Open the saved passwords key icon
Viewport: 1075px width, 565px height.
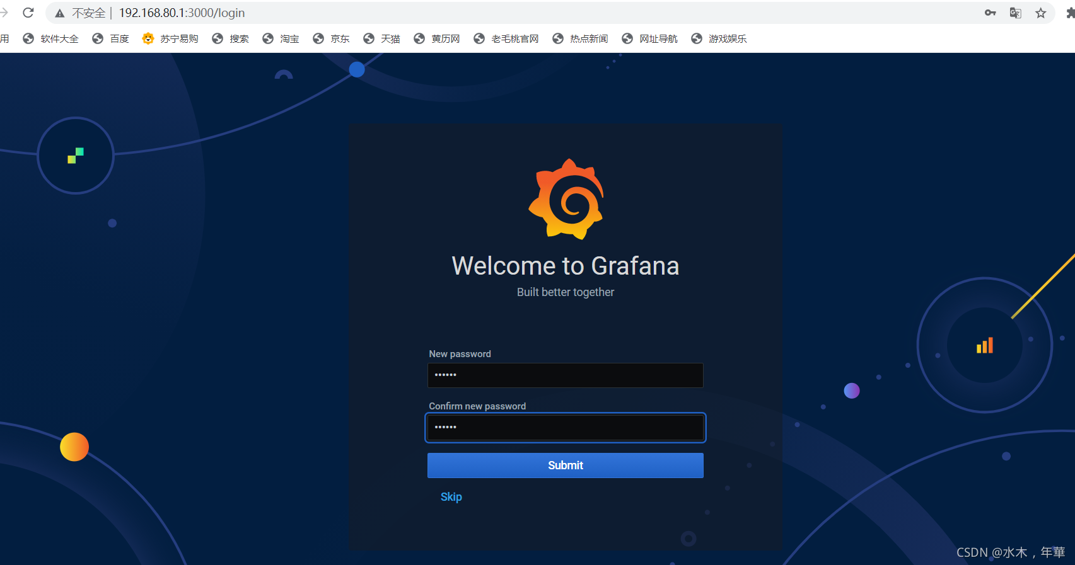pyautogui.click(x=991, y=13)
